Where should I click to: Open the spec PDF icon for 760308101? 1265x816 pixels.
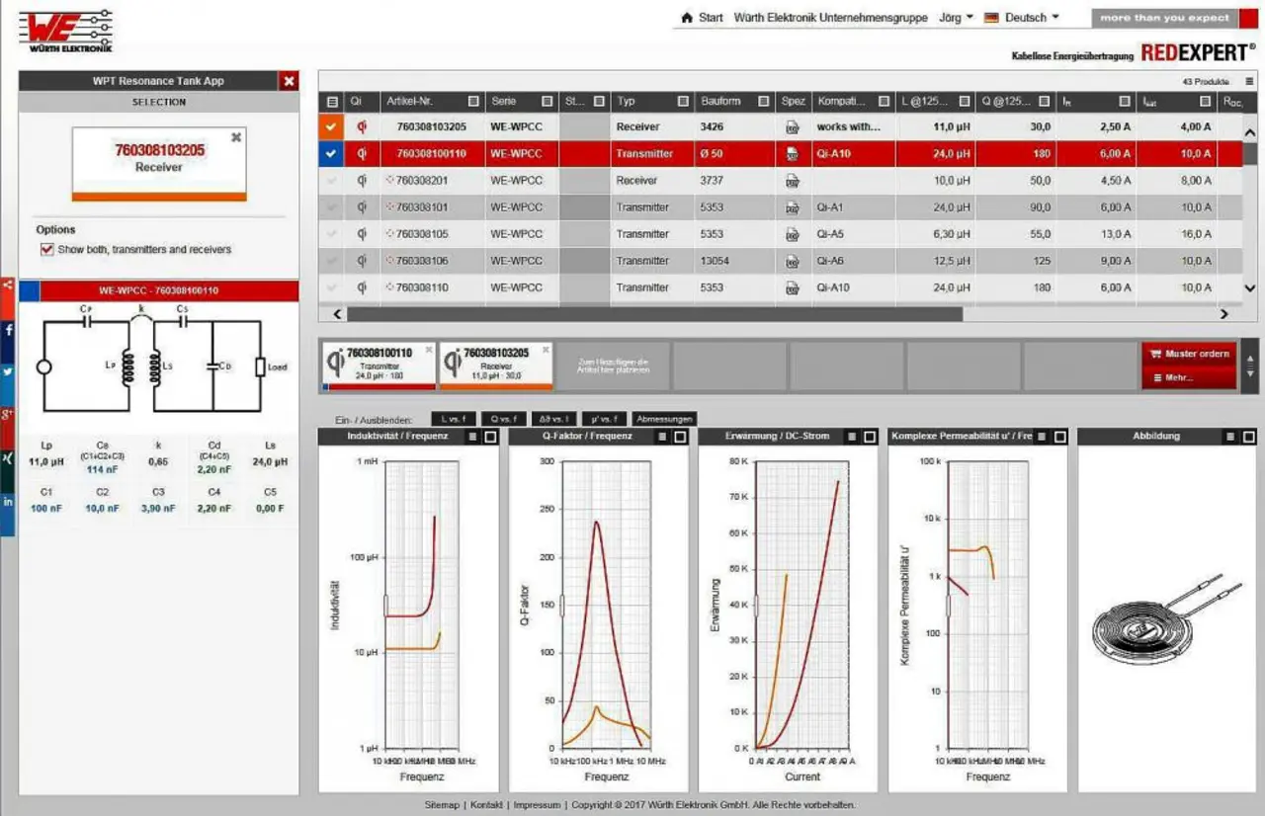coord(792,207)
